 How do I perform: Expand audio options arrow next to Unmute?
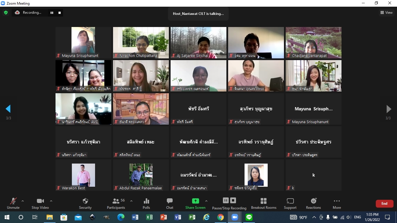(x=23, y=201)
